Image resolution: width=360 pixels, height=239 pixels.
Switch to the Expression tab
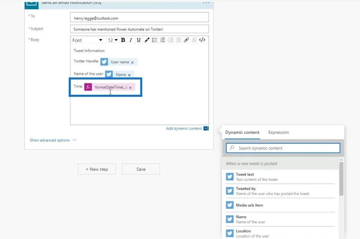tap(279, 133)
